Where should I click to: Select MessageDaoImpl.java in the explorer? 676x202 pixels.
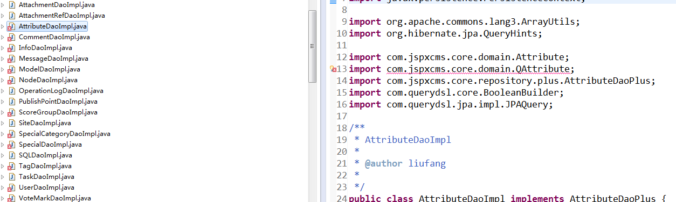53,59
